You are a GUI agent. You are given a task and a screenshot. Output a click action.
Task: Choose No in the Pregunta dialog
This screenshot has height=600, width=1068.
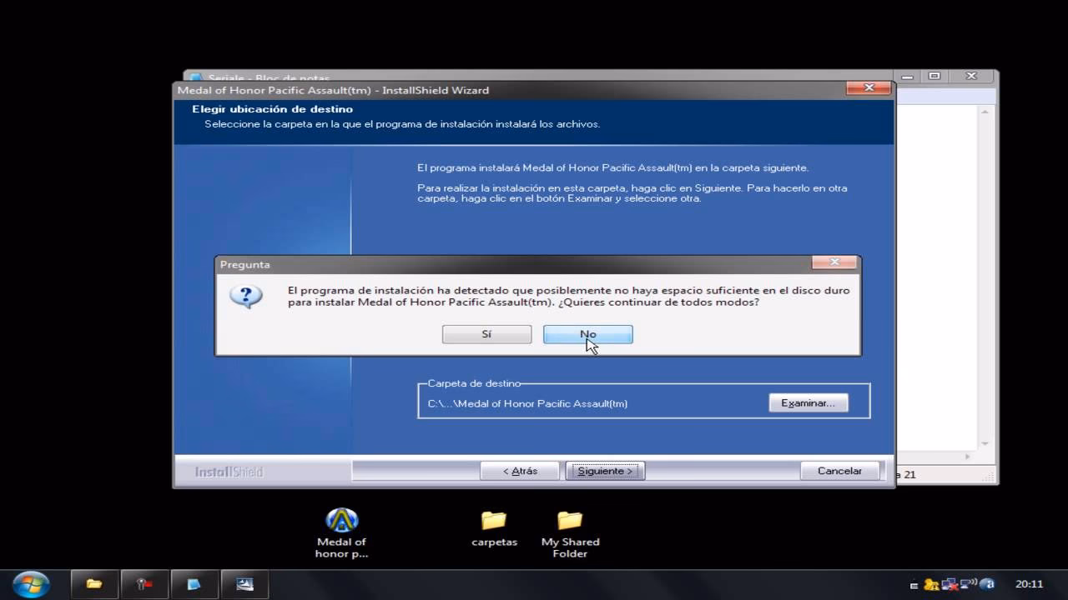point(587,334)
